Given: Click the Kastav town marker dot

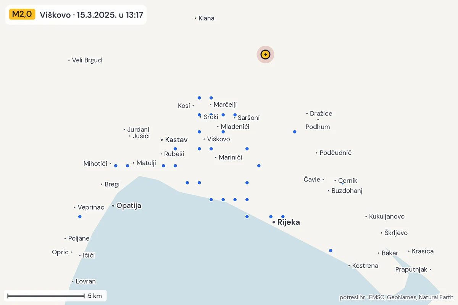Looking at the screenshot, I should tap(162, 140).
